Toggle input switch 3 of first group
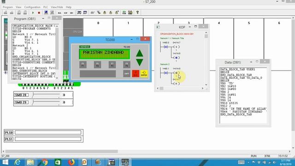Screen dimensions: 295x166 (x=34, y=84)
